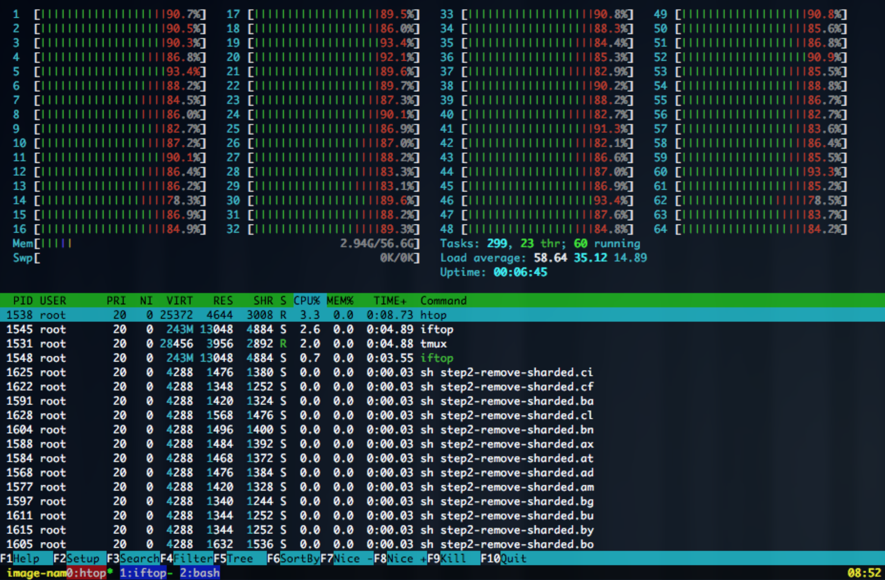885x580 pixels.
Task: Select tmux window 0:htop
Action: point(86,573)
